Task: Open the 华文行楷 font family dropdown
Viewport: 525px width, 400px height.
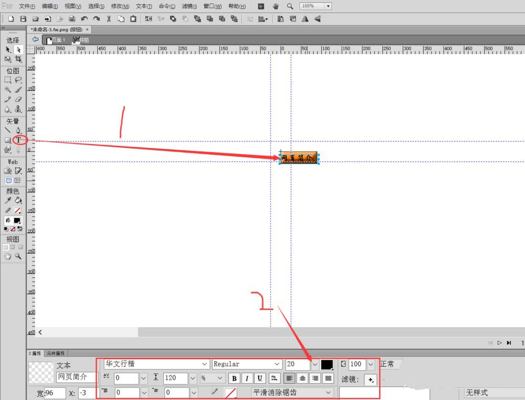Action: coord(204,364)
